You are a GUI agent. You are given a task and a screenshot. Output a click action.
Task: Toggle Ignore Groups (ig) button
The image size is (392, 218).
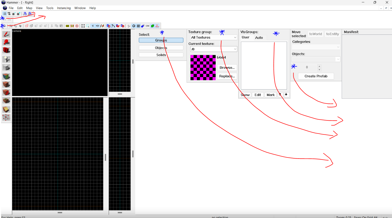tap(20, 26)
